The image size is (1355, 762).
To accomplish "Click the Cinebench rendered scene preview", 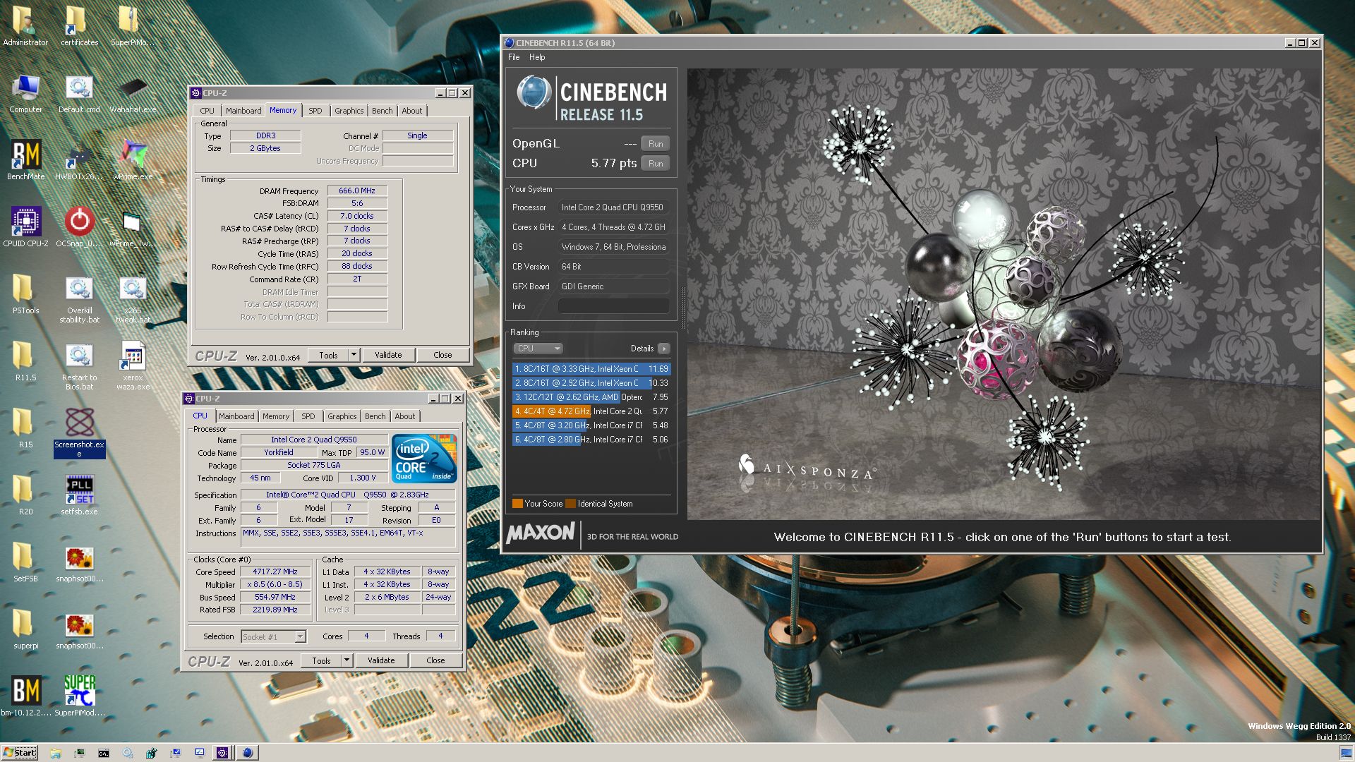I will pyautogui.click(x=1003, y=294).
